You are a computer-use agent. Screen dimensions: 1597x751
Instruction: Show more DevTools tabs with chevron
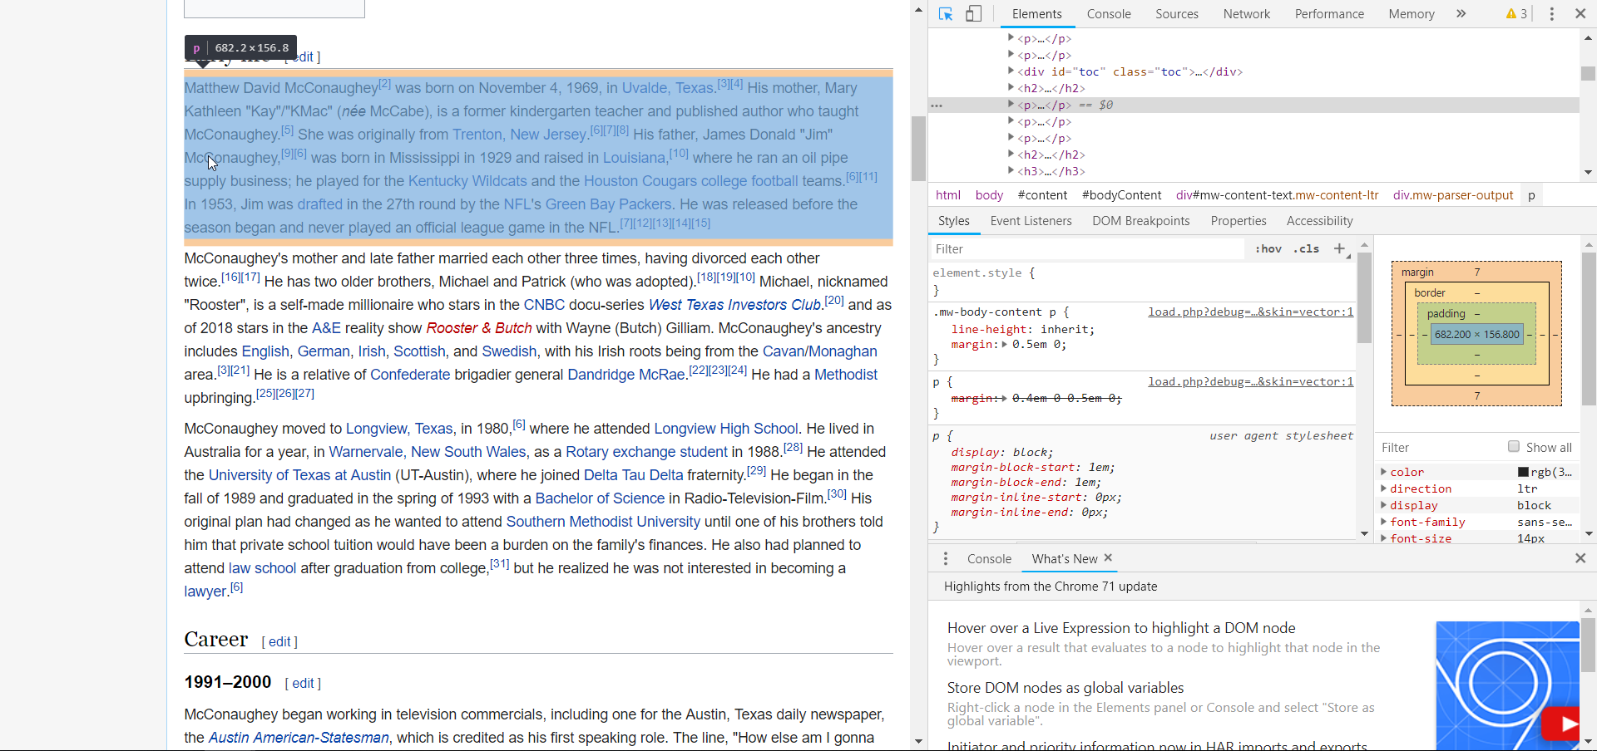1461,14
